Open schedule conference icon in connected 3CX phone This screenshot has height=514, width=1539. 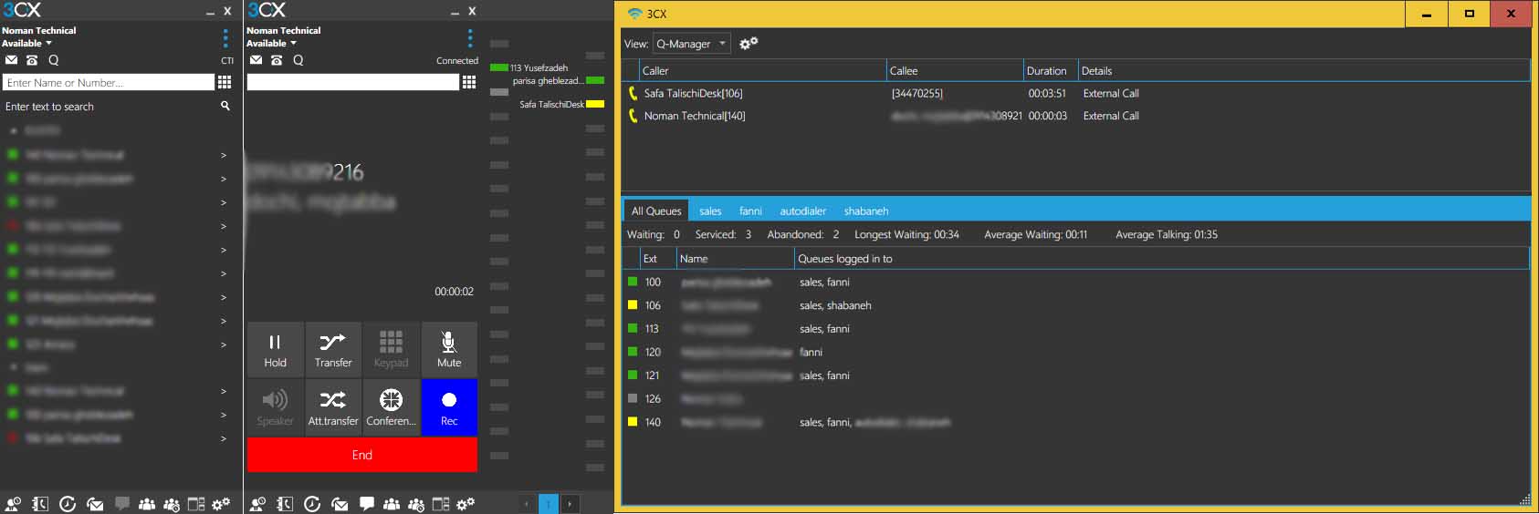(x=416, y=504)
